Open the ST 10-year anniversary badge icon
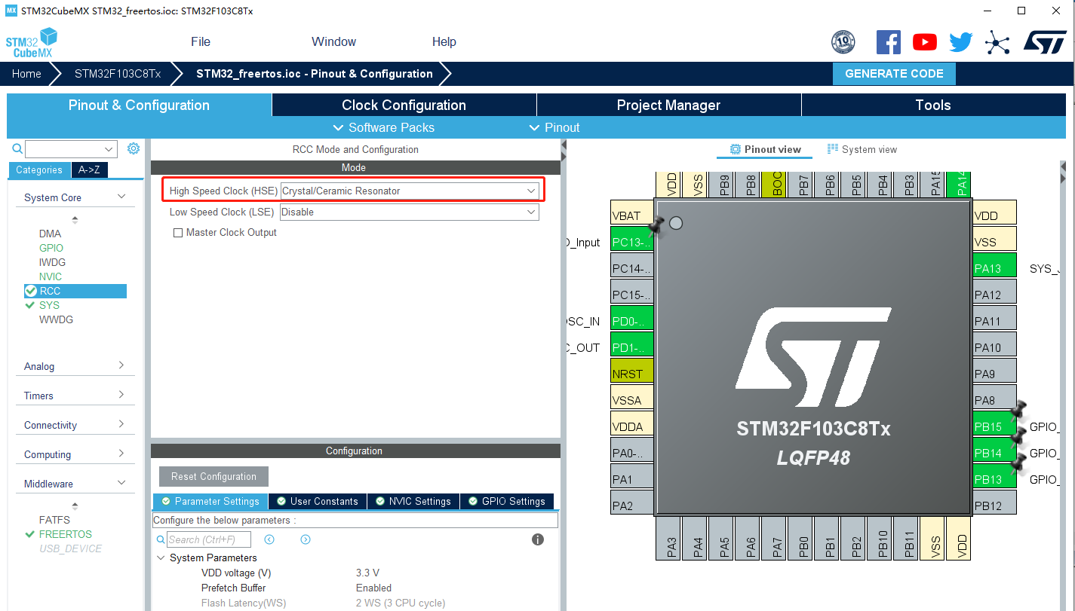1075x611 pixels. (843, 42)
